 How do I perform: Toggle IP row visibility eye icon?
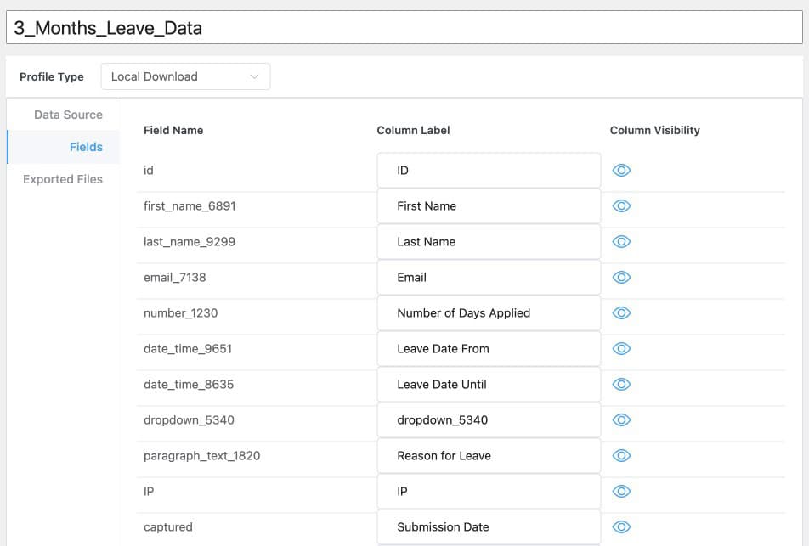click(621, 491)
